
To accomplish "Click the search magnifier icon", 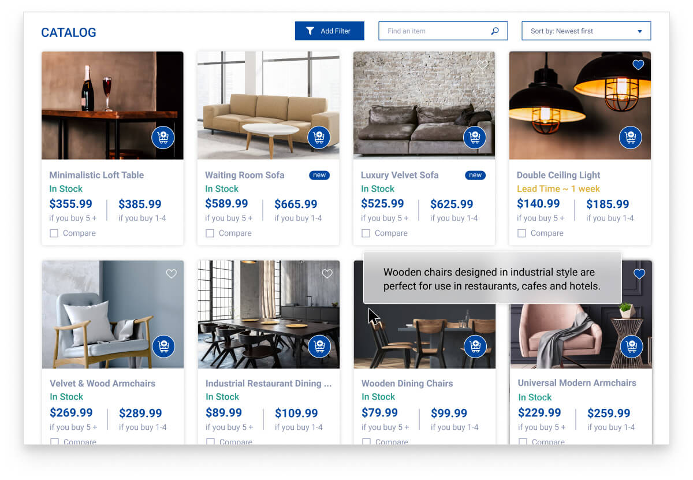I will (495, 31).
